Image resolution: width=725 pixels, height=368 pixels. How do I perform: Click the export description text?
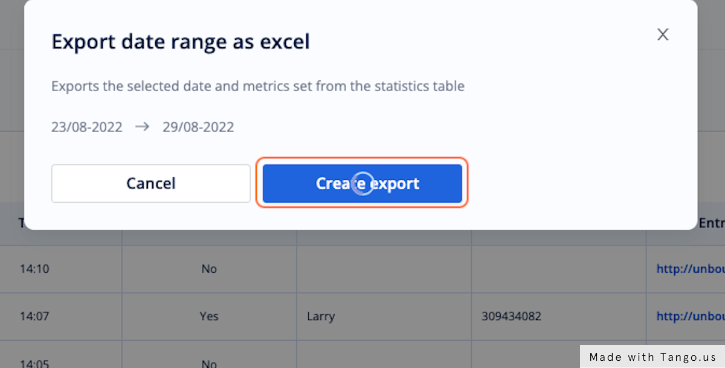click(257, 86)
